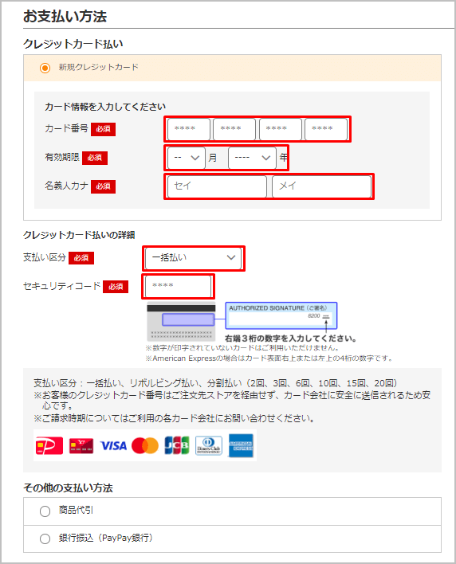Open the expiration year dropdown
Image resolution: width=456 pixels, height=564 pixels.
point(252,158)
